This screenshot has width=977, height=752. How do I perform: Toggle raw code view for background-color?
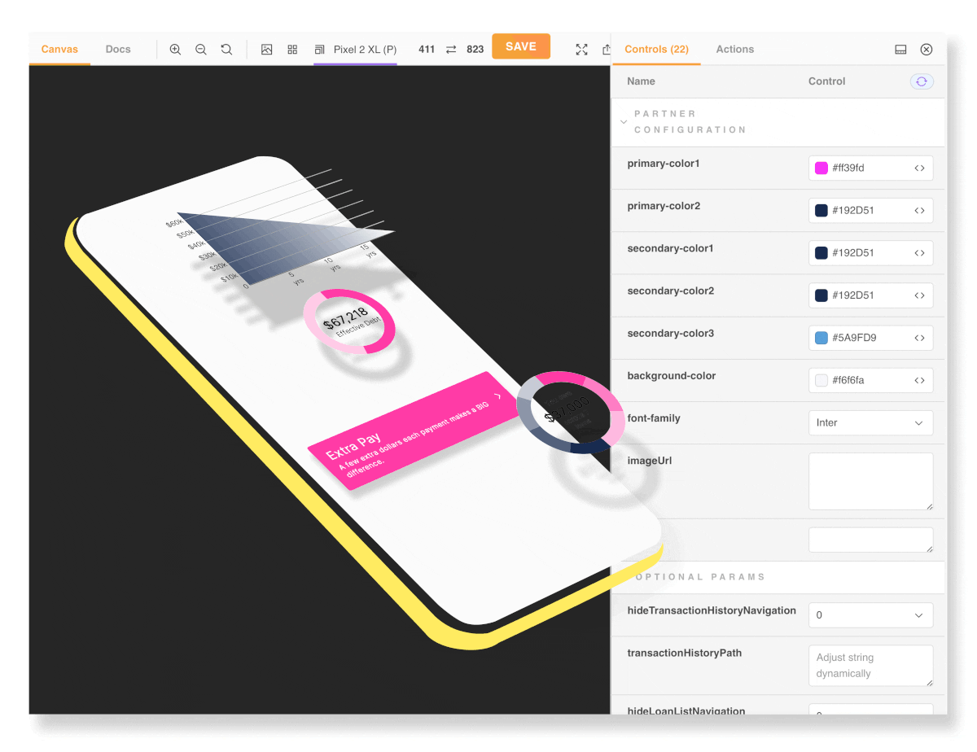point(919,380)
